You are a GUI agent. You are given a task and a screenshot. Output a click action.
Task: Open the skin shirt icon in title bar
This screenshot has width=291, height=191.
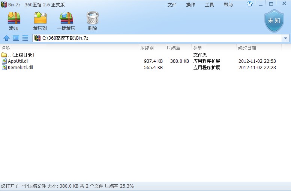pos(250,4)
